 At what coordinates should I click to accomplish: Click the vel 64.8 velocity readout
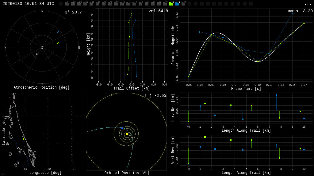coord(158,11)
